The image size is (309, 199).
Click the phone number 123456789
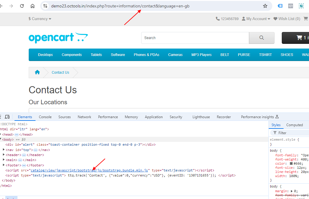pos(230,19)
